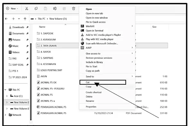Viewport: 188px width, 126px height.
Task: Choose Rename in context menu
Action: (90, 101)
